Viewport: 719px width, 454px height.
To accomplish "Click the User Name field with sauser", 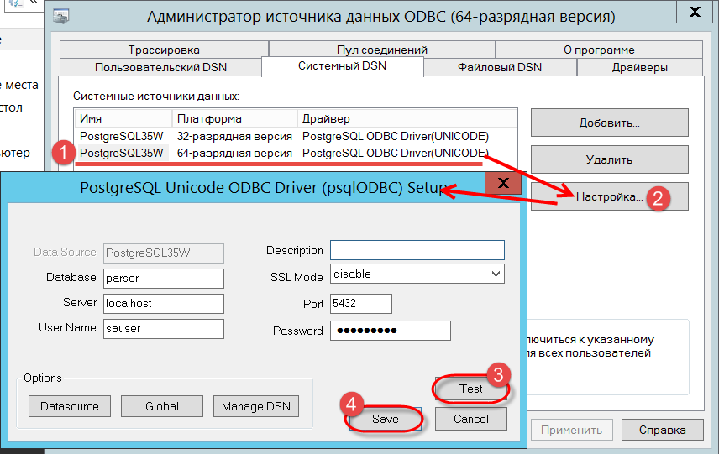I will [x=164, y=328].
